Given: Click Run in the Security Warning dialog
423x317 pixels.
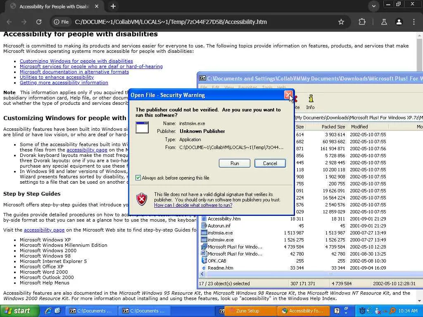Looking at the screenshot, I should (235, 163).
